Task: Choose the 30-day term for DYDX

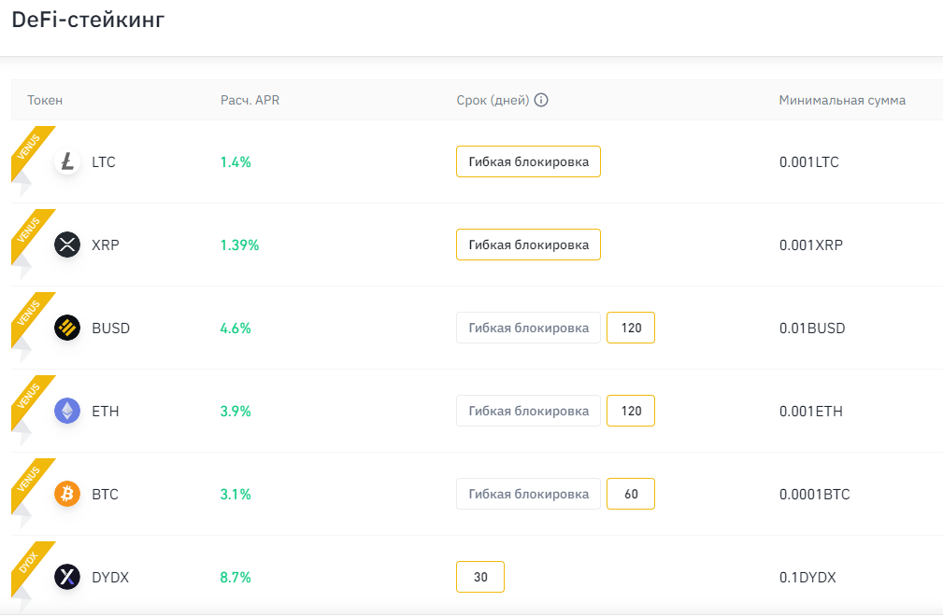Action: pos(479,577)
